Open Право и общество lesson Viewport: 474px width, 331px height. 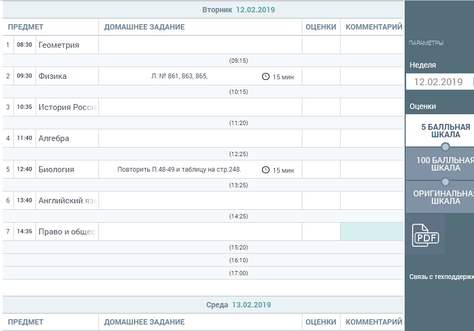(x=67, y=232)
